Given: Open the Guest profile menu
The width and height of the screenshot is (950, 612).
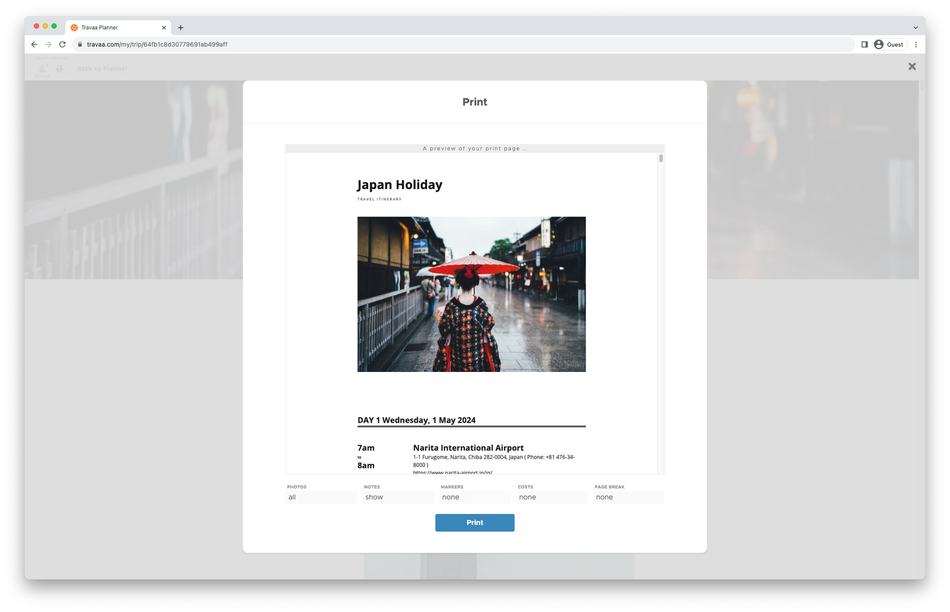Looking at the screenshot, I should pos(889,44).
